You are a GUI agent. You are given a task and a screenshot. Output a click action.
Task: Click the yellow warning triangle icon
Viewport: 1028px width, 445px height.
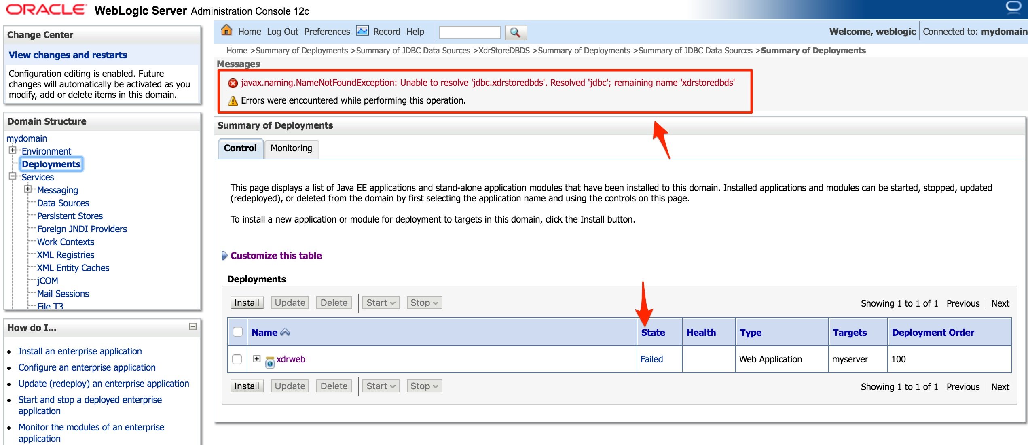point(233,101)
